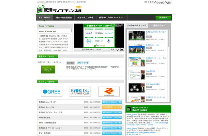Click entry button in KLab株式会社 row
Viewport: 208px width, 136px height.
112,118
